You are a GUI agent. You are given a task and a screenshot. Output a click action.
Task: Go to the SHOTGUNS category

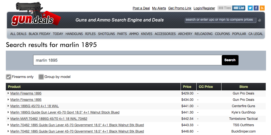pos(106,34)
